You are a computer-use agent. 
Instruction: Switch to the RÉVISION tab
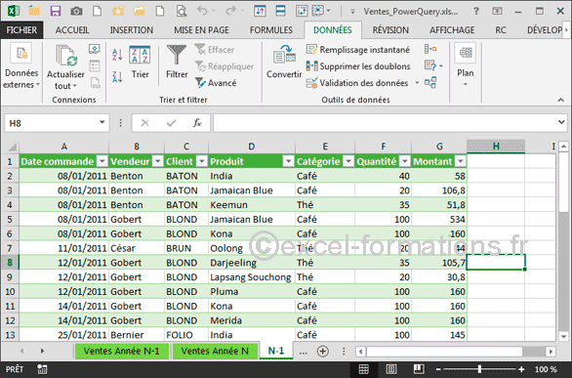tap(390, 30)
